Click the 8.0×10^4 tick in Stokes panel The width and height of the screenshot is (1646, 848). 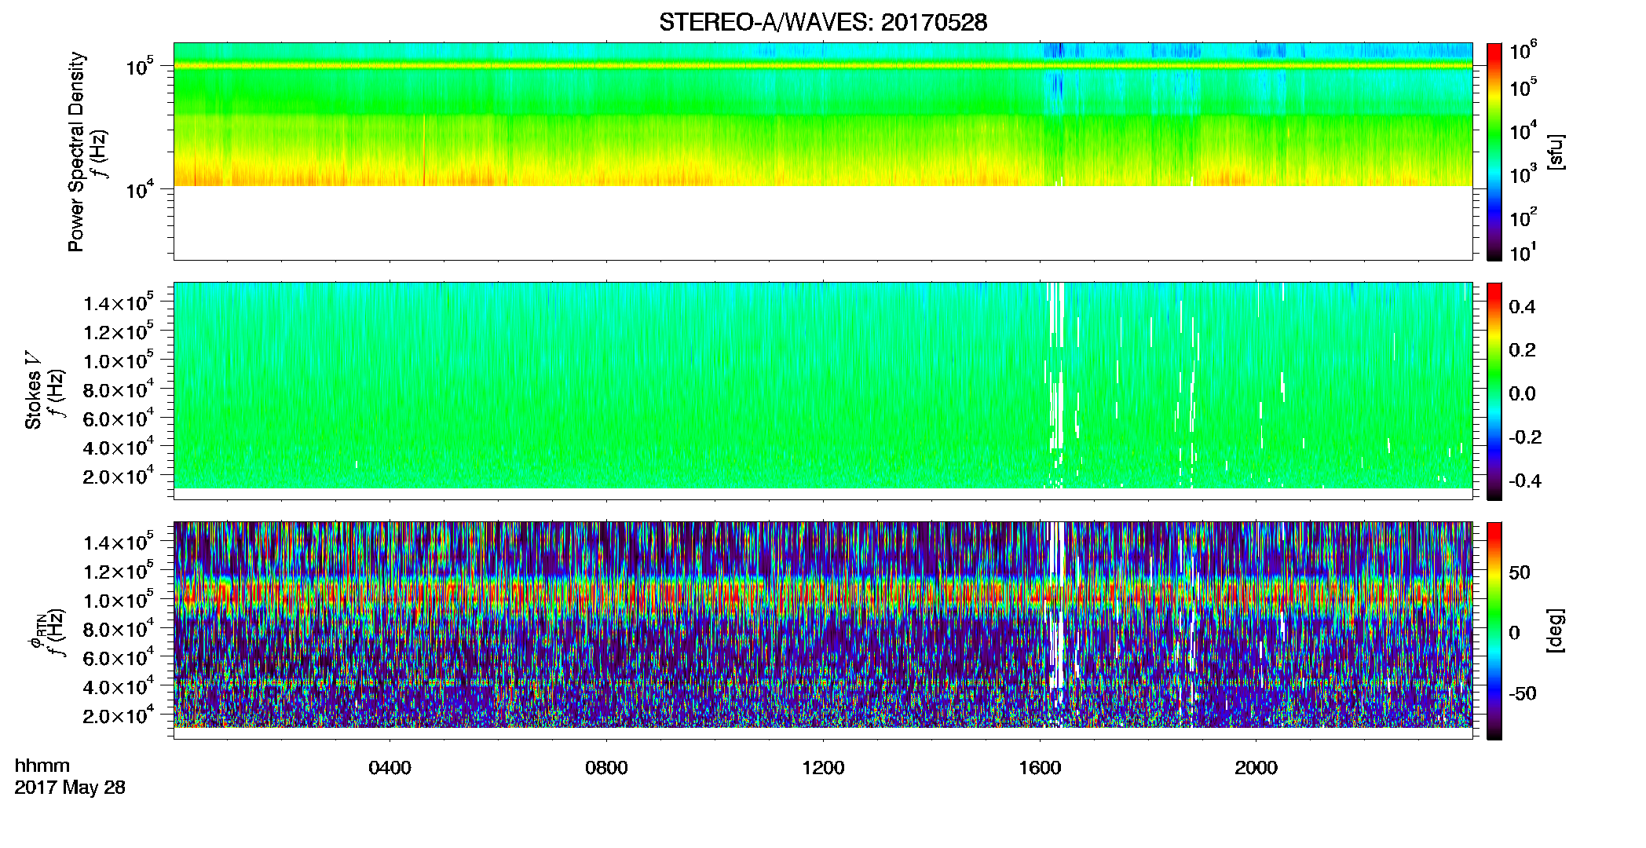point(118,389)
